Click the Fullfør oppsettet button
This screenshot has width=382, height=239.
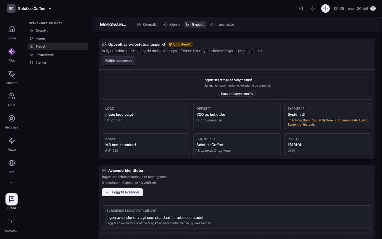click(118, 61)
